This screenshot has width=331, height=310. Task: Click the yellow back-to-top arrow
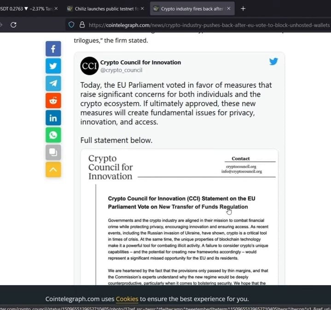coord(53,170)
